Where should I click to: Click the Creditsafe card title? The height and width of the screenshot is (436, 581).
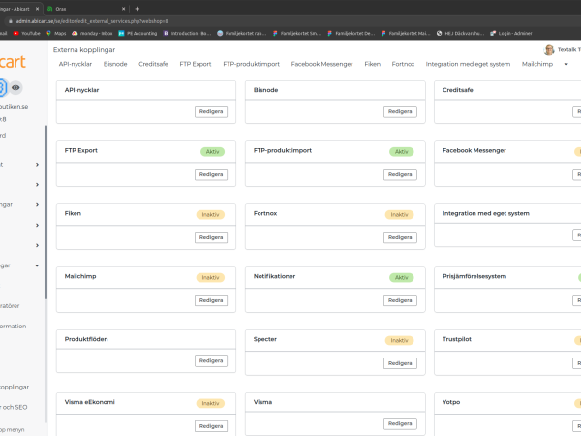[458, 90]
